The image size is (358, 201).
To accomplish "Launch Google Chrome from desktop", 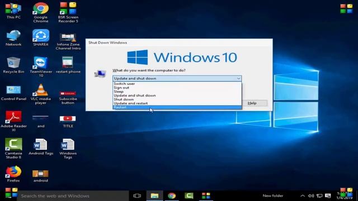I will point(41,12).
